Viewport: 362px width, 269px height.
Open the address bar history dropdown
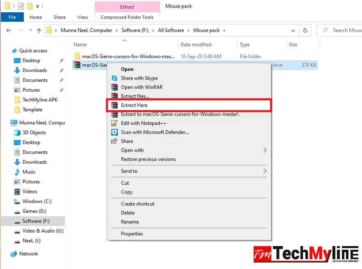[293, 30]
